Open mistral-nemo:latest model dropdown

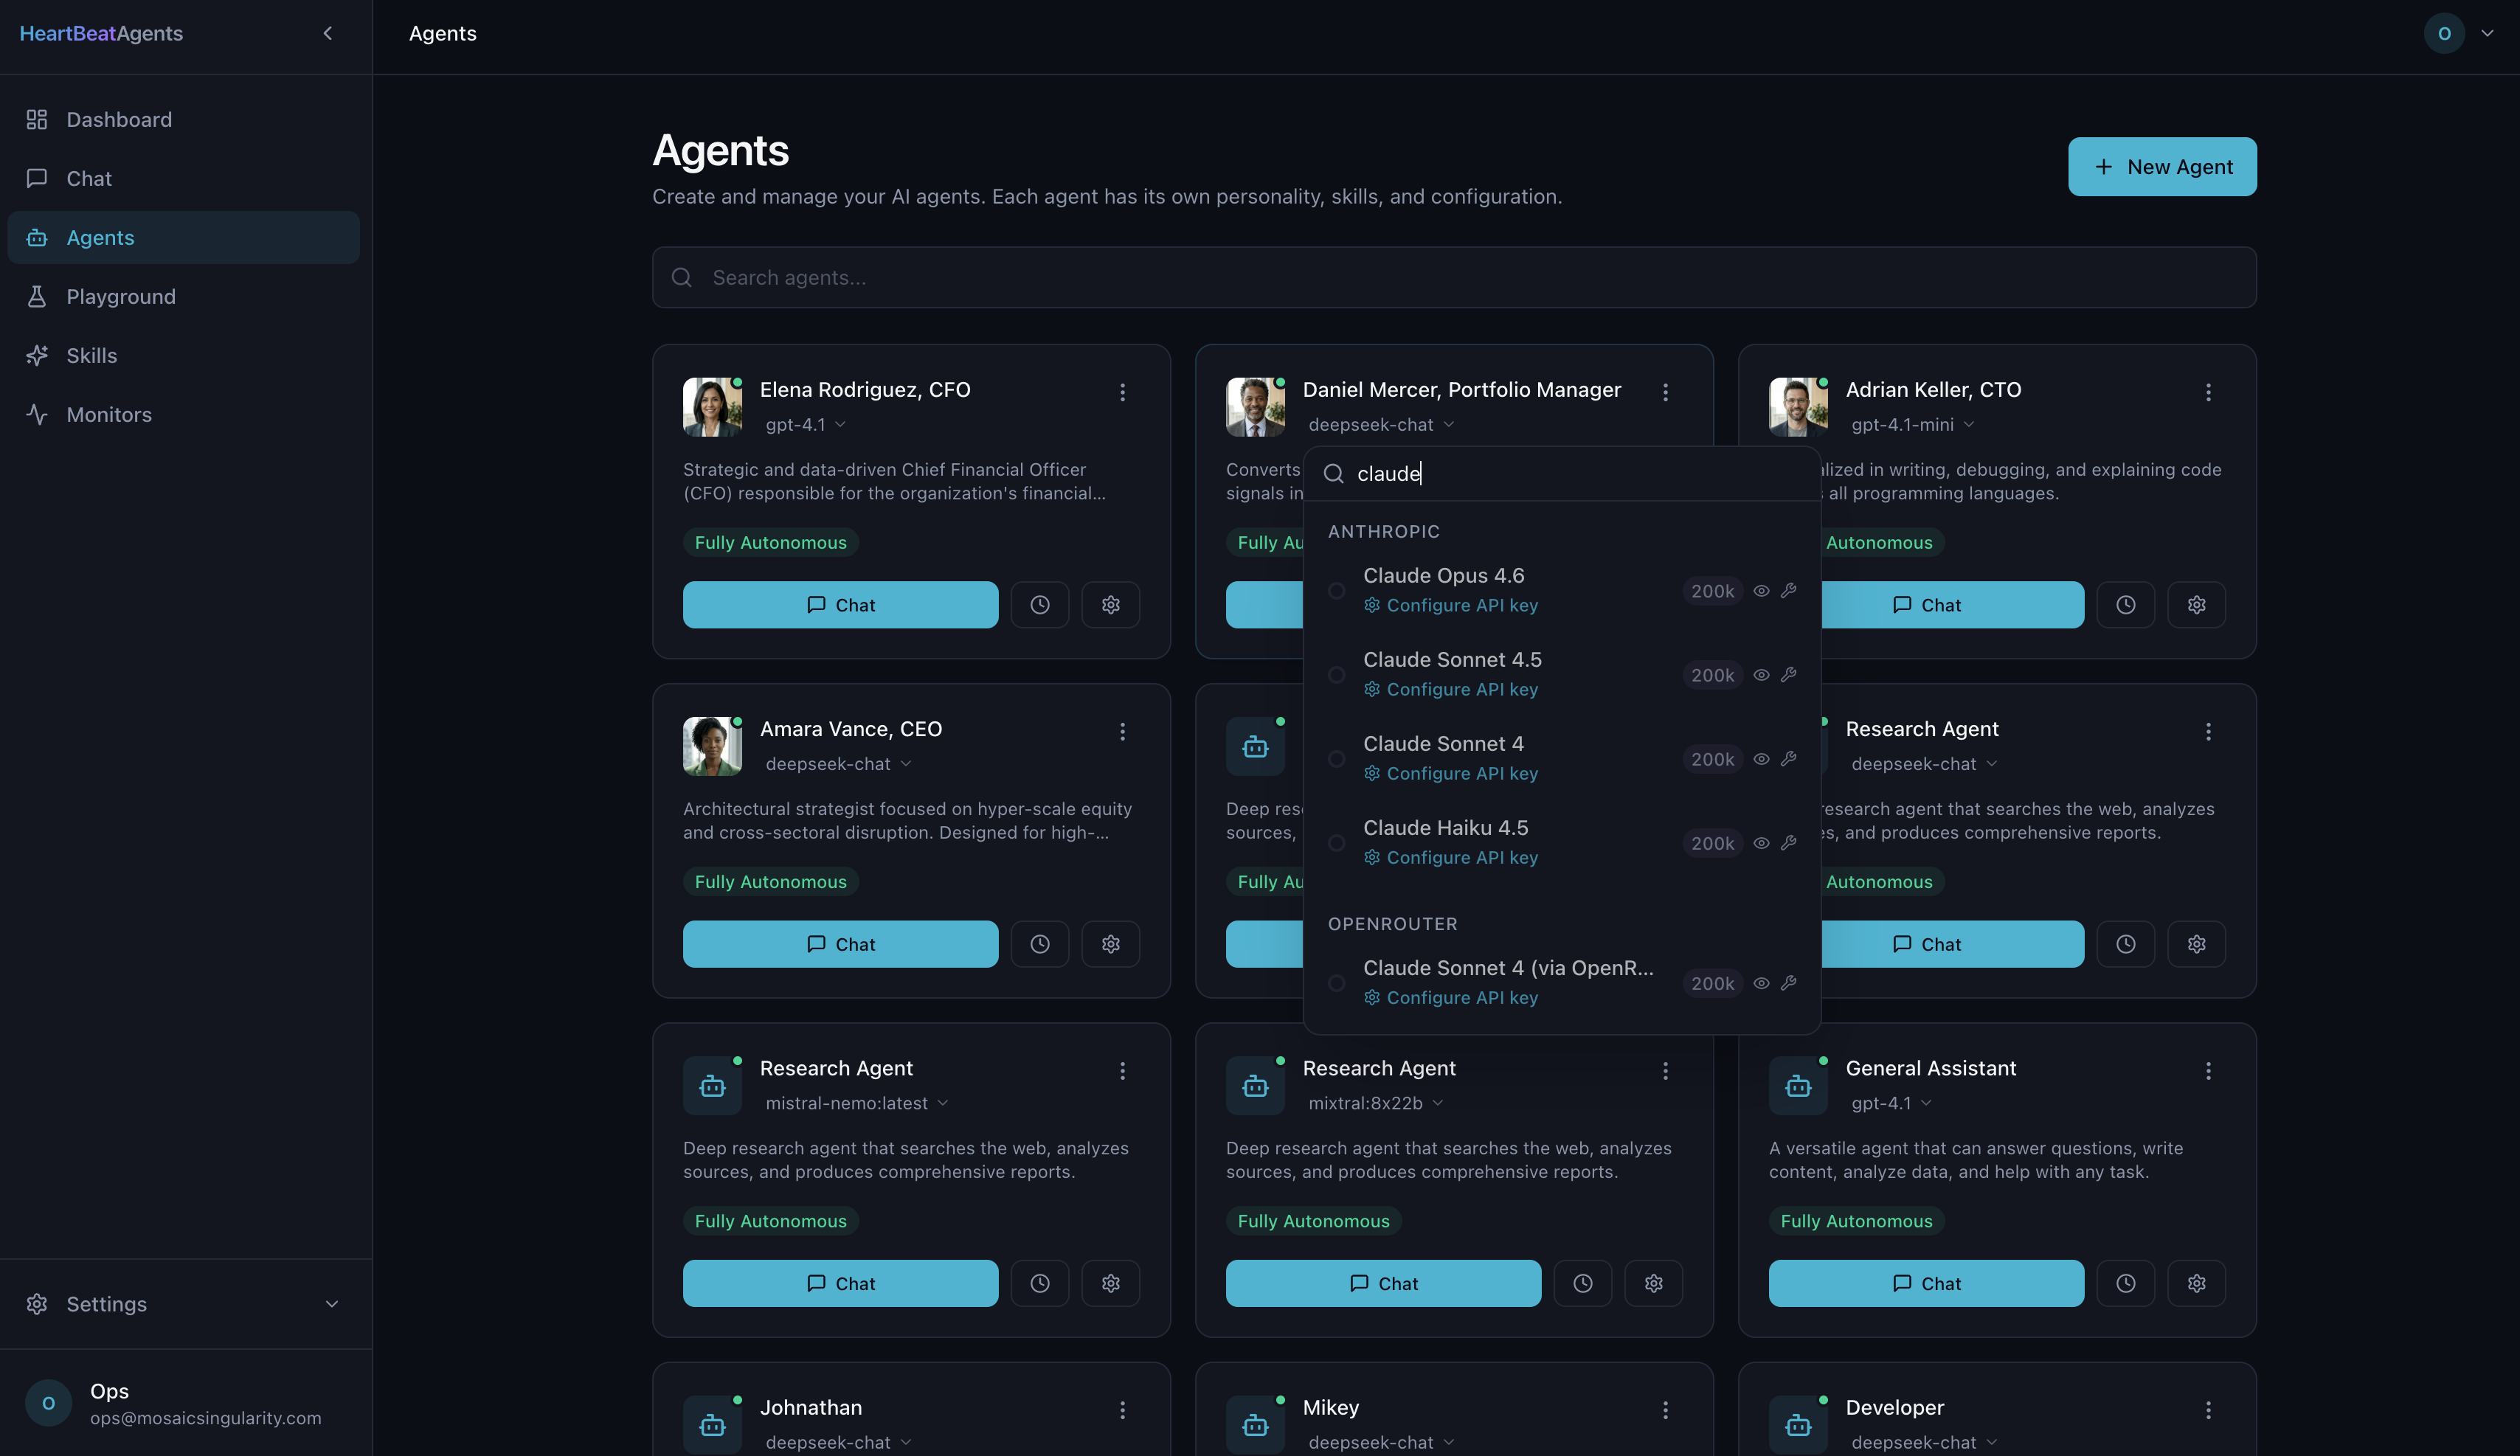point(857,1103)
